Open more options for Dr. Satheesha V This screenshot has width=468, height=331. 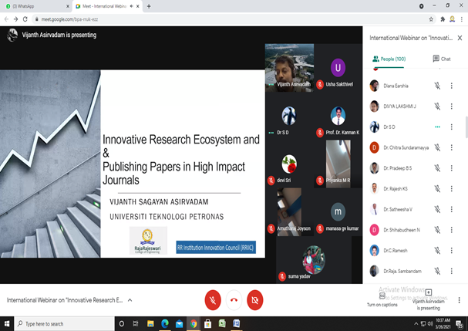pos(451,209)
